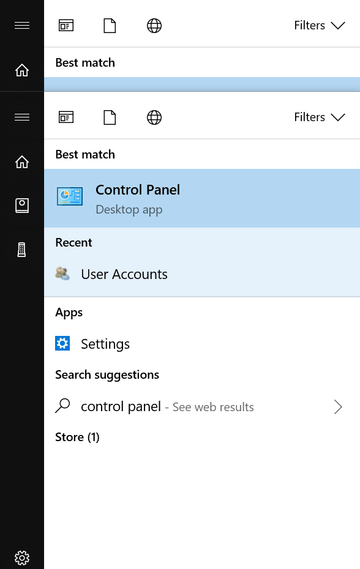This screenshot has width=360, height=569.
Task: Expand the web results chevron arrow
Action: point(338,407)
